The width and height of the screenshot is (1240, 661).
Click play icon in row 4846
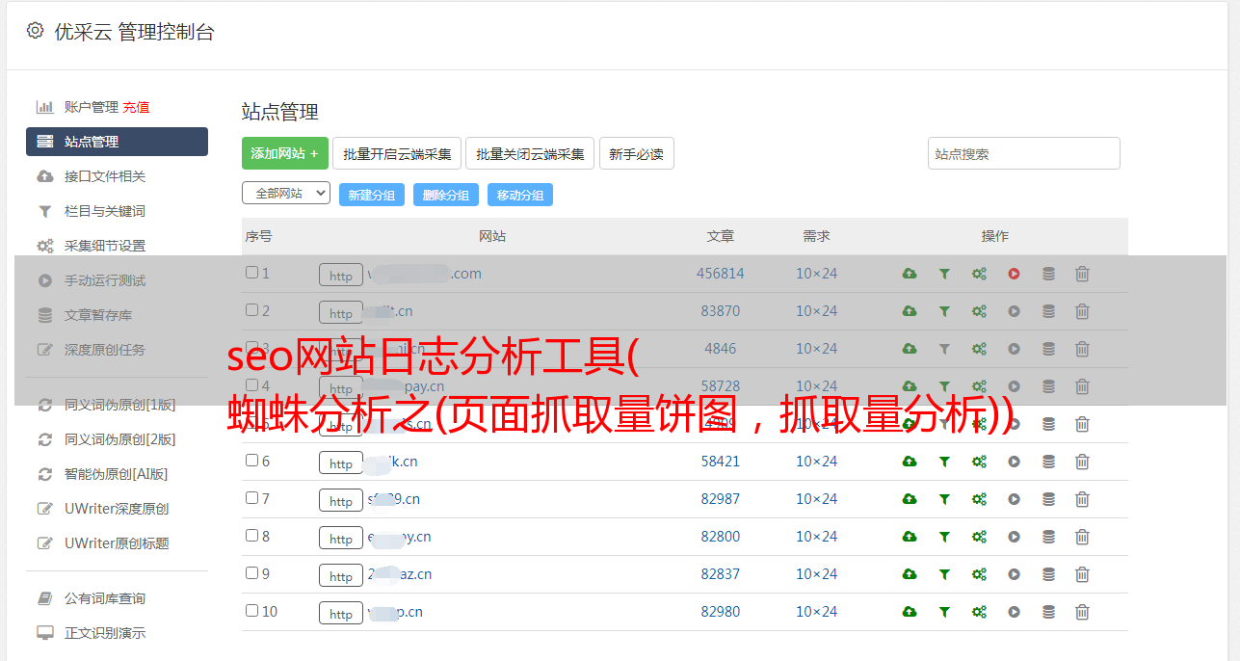[1014, 349]
